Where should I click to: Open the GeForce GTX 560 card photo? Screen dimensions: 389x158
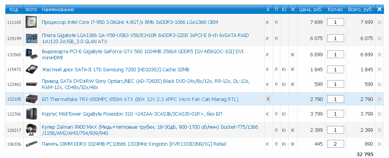pyautogui.click(x=31, y=54)
